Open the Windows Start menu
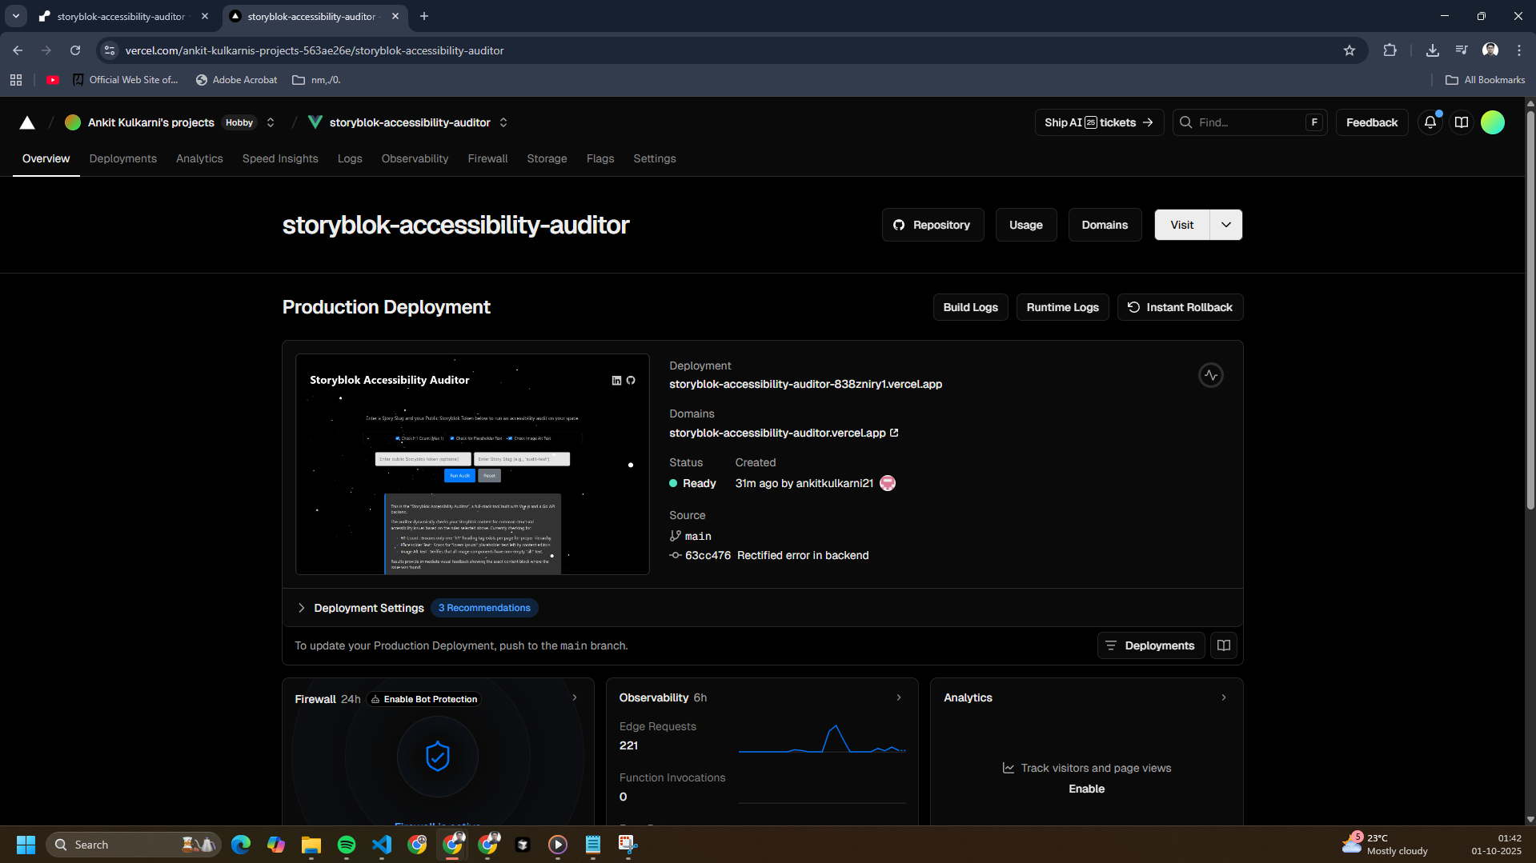 (x=26, y=845)
